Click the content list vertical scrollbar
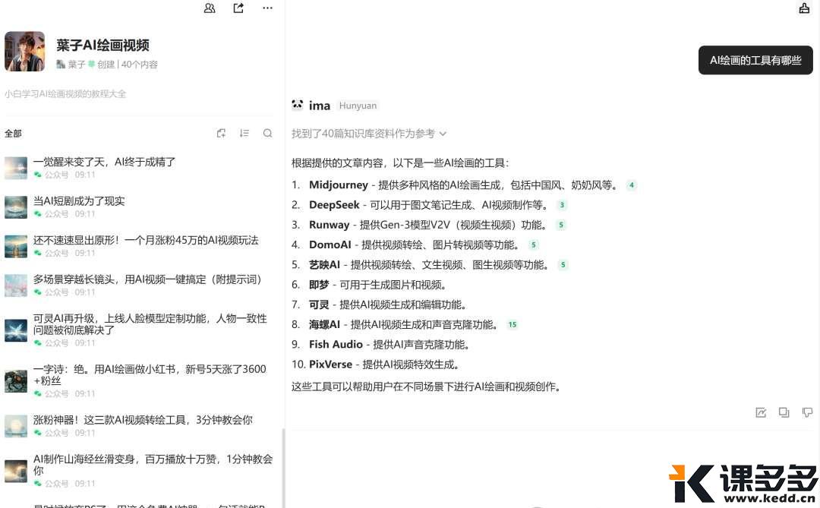This screenshot has height=508, width=820. click(x=283, y=469)
